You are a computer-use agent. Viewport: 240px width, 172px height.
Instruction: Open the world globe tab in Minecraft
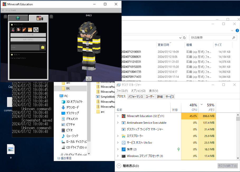tap(18, 18)
